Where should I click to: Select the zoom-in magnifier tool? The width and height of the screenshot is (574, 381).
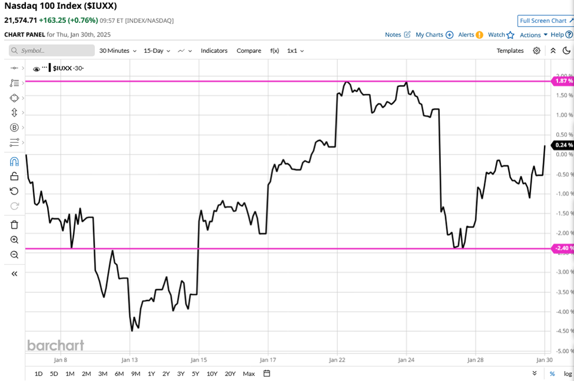pos(14,239)
